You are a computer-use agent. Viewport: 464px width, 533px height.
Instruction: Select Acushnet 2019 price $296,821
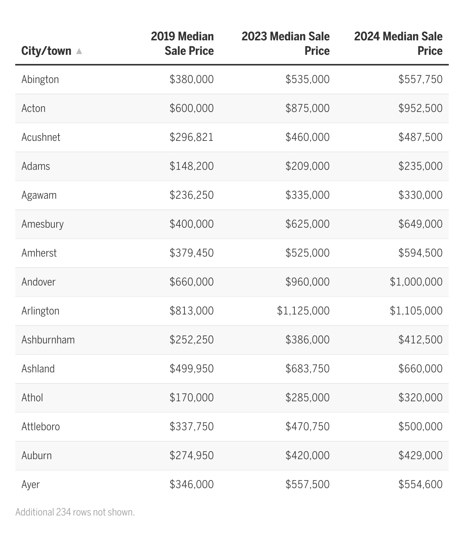pos(191,137)
